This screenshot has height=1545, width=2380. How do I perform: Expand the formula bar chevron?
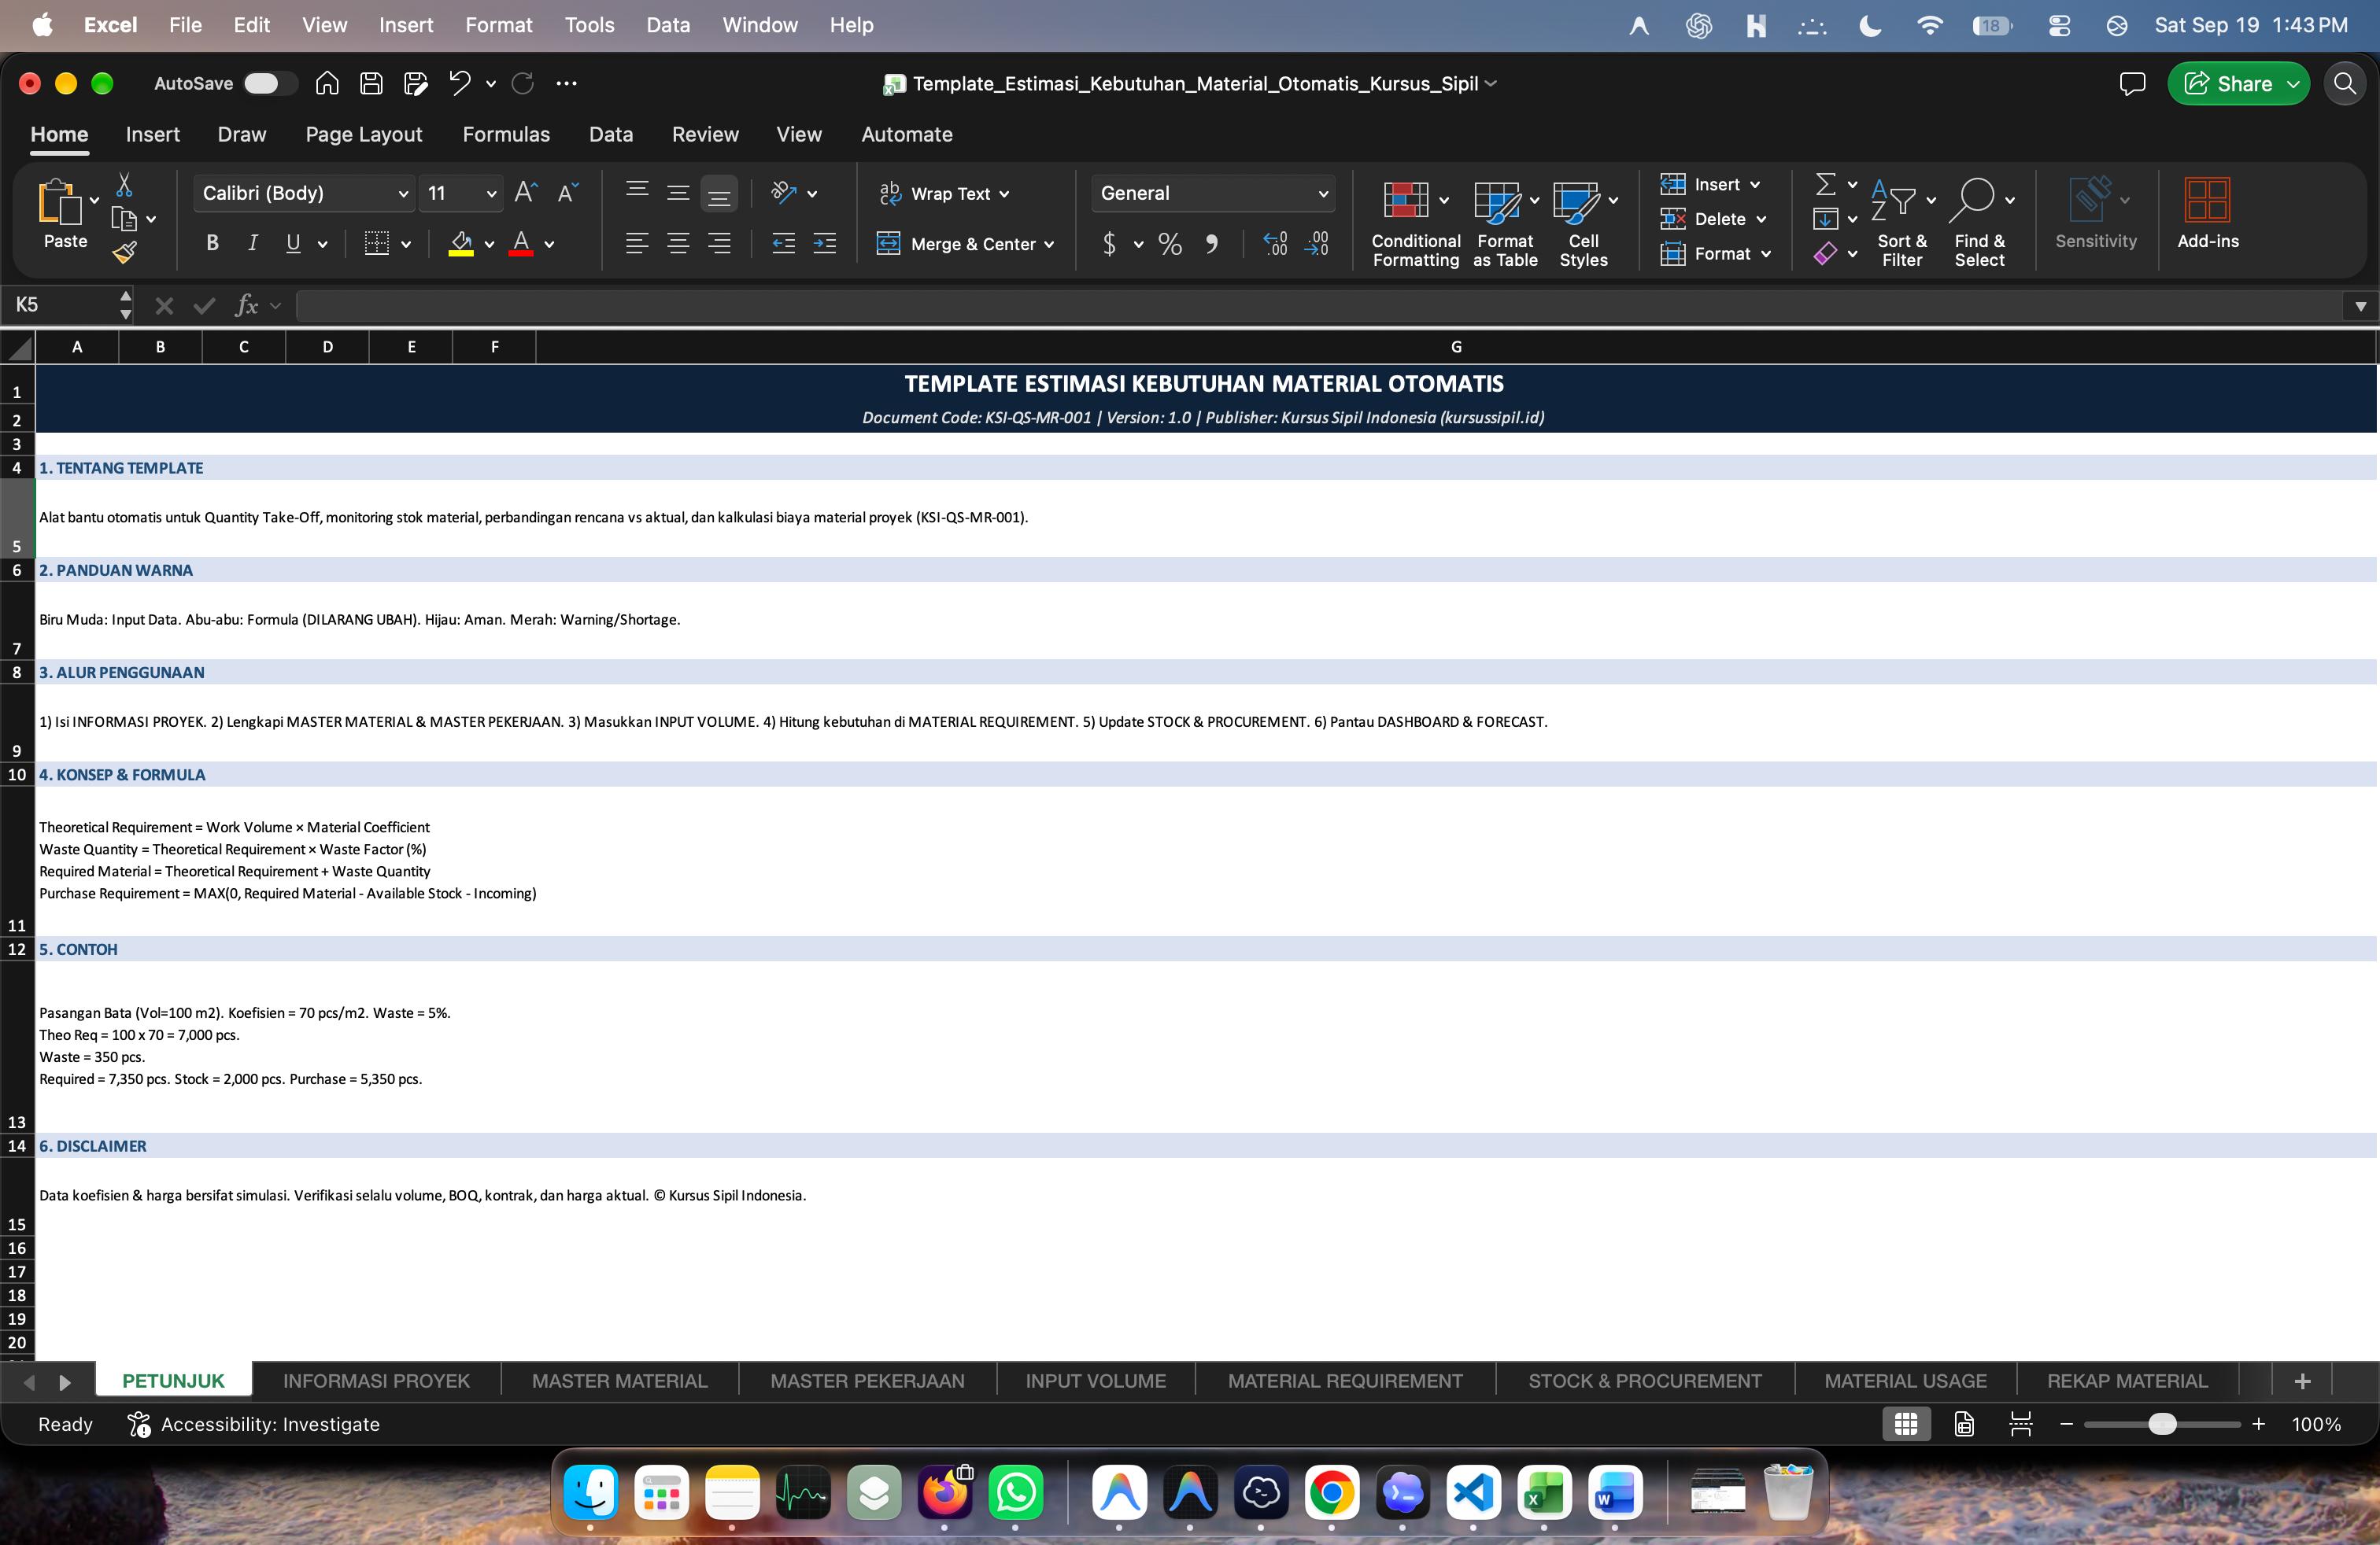[x=2361, y=307]
